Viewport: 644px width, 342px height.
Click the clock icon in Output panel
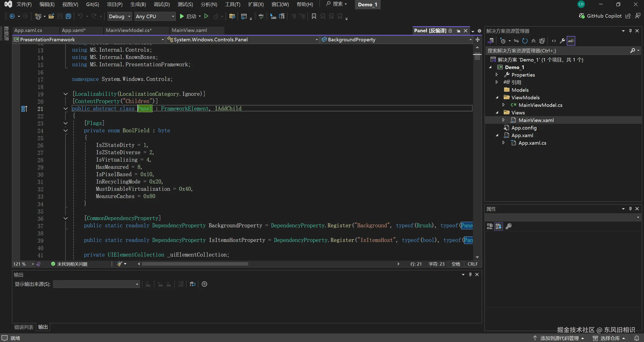(204, 284)
